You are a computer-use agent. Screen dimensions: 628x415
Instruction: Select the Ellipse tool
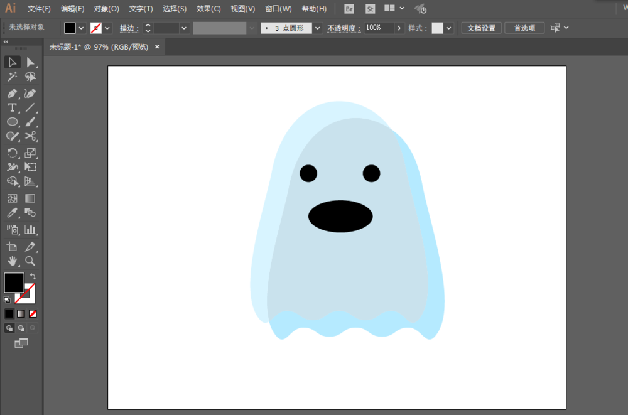13,122
